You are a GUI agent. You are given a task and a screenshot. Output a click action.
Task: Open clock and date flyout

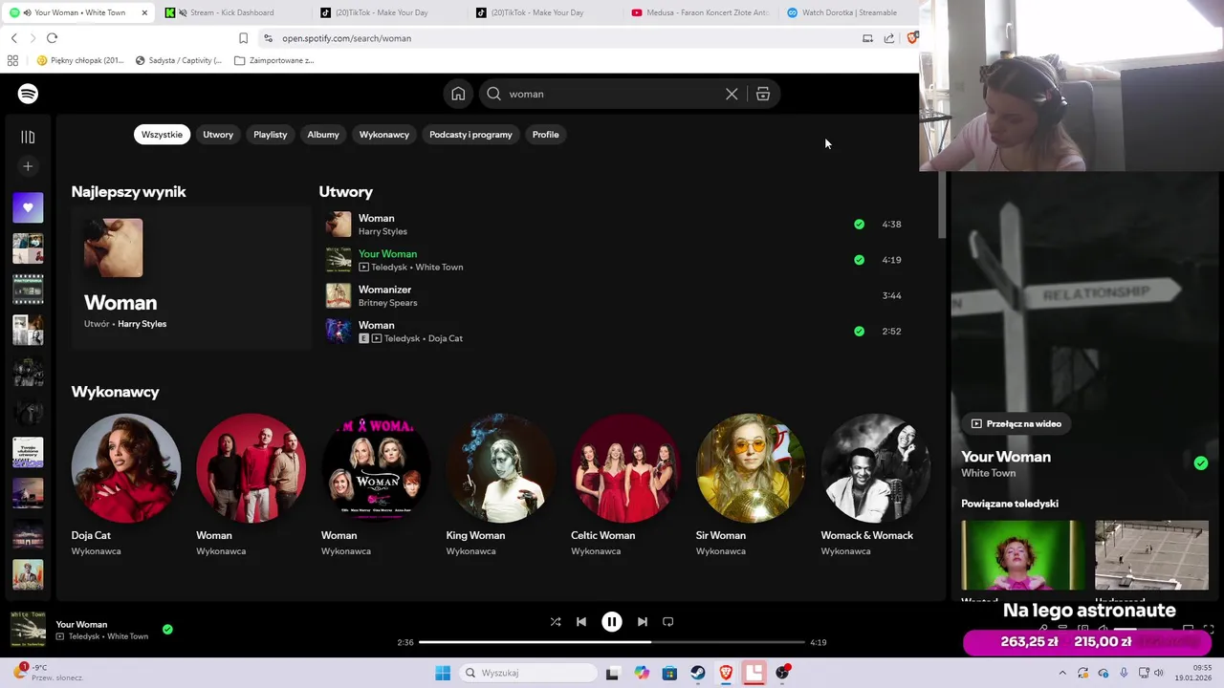coord(1195,673)
